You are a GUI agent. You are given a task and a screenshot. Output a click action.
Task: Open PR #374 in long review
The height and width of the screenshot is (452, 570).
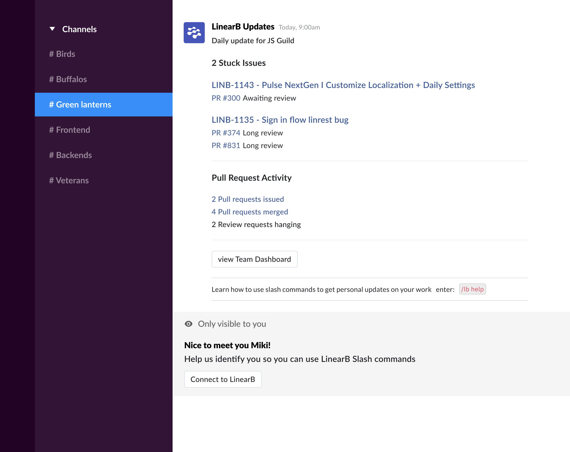point(226,133)
